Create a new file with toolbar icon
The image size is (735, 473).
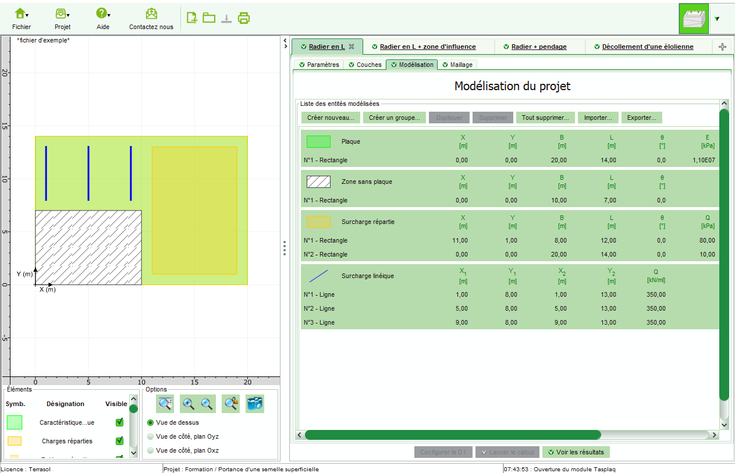pyautogui.click(x=192, y=17)
